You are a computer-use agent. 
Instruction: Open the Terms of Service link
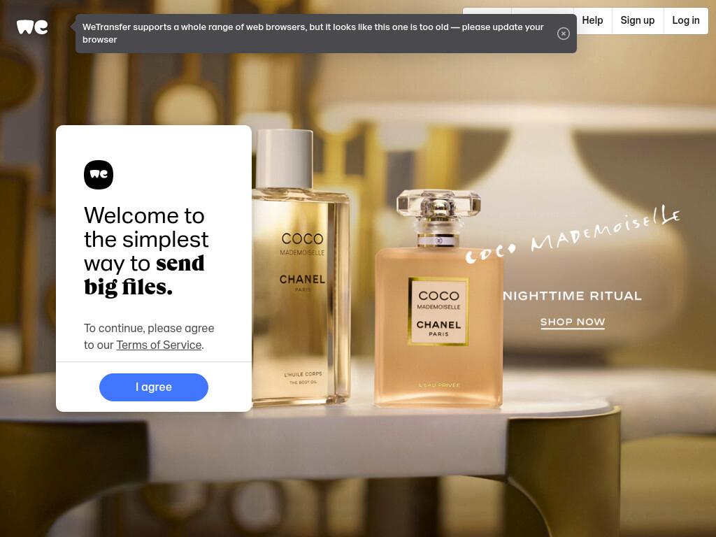pos(159,345)
